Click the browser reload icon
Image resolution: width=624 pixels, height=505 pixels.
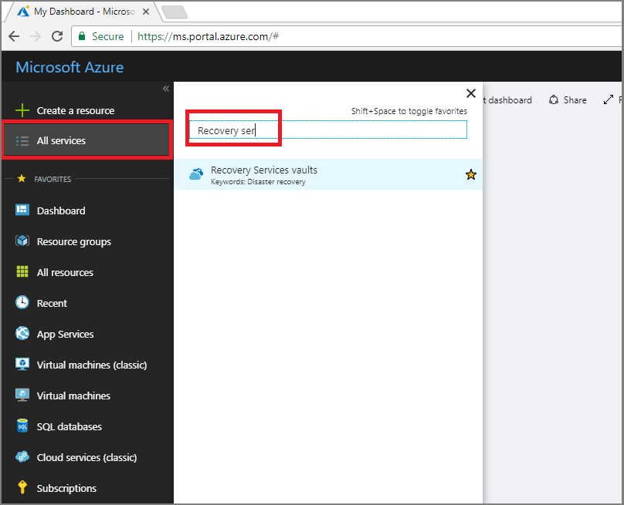click(56, 36)
